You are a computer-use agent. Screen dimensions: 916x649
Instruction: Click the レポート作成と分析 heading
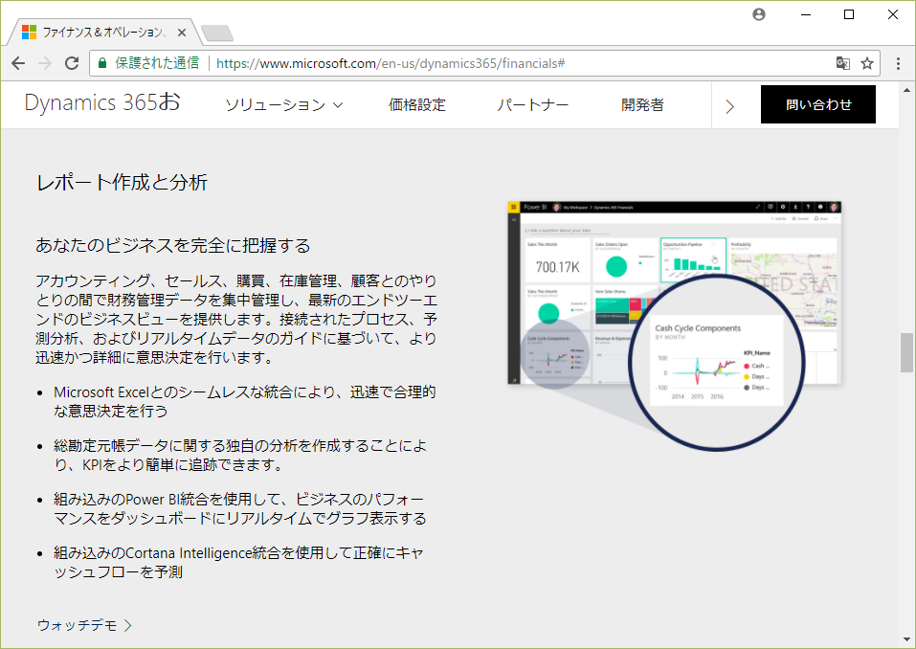coord(122,182)
